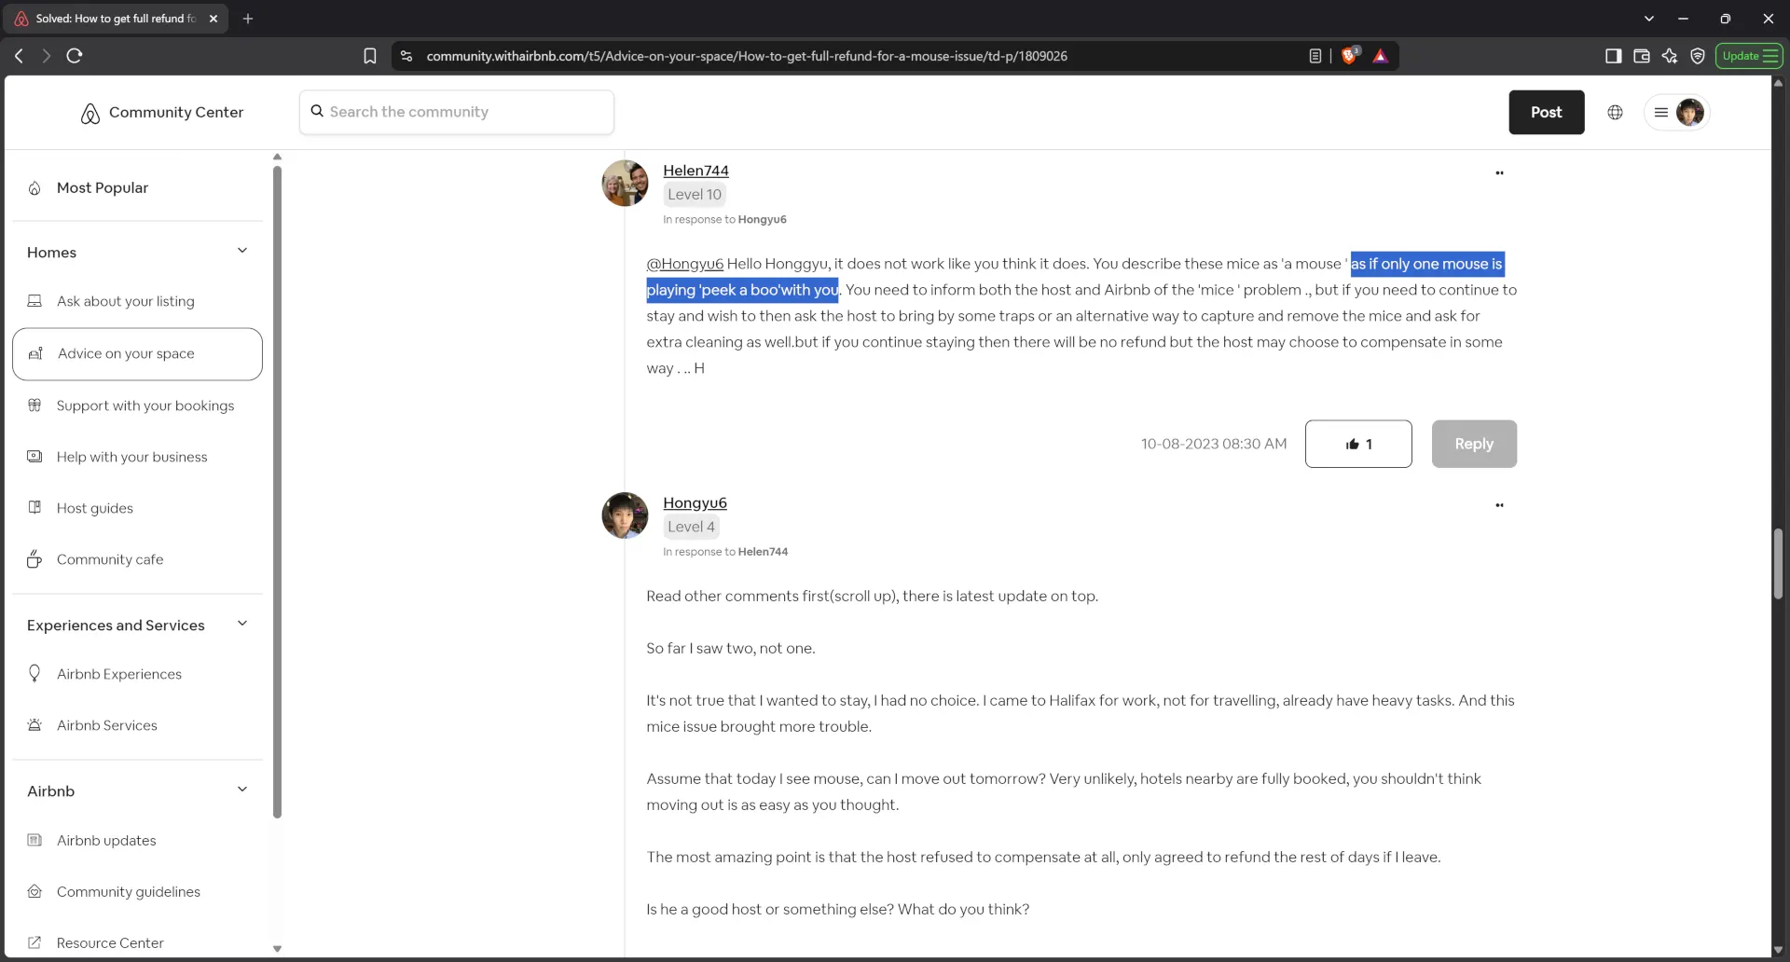Toggle the browser sidebar panel

click(x=1613, y=56)
